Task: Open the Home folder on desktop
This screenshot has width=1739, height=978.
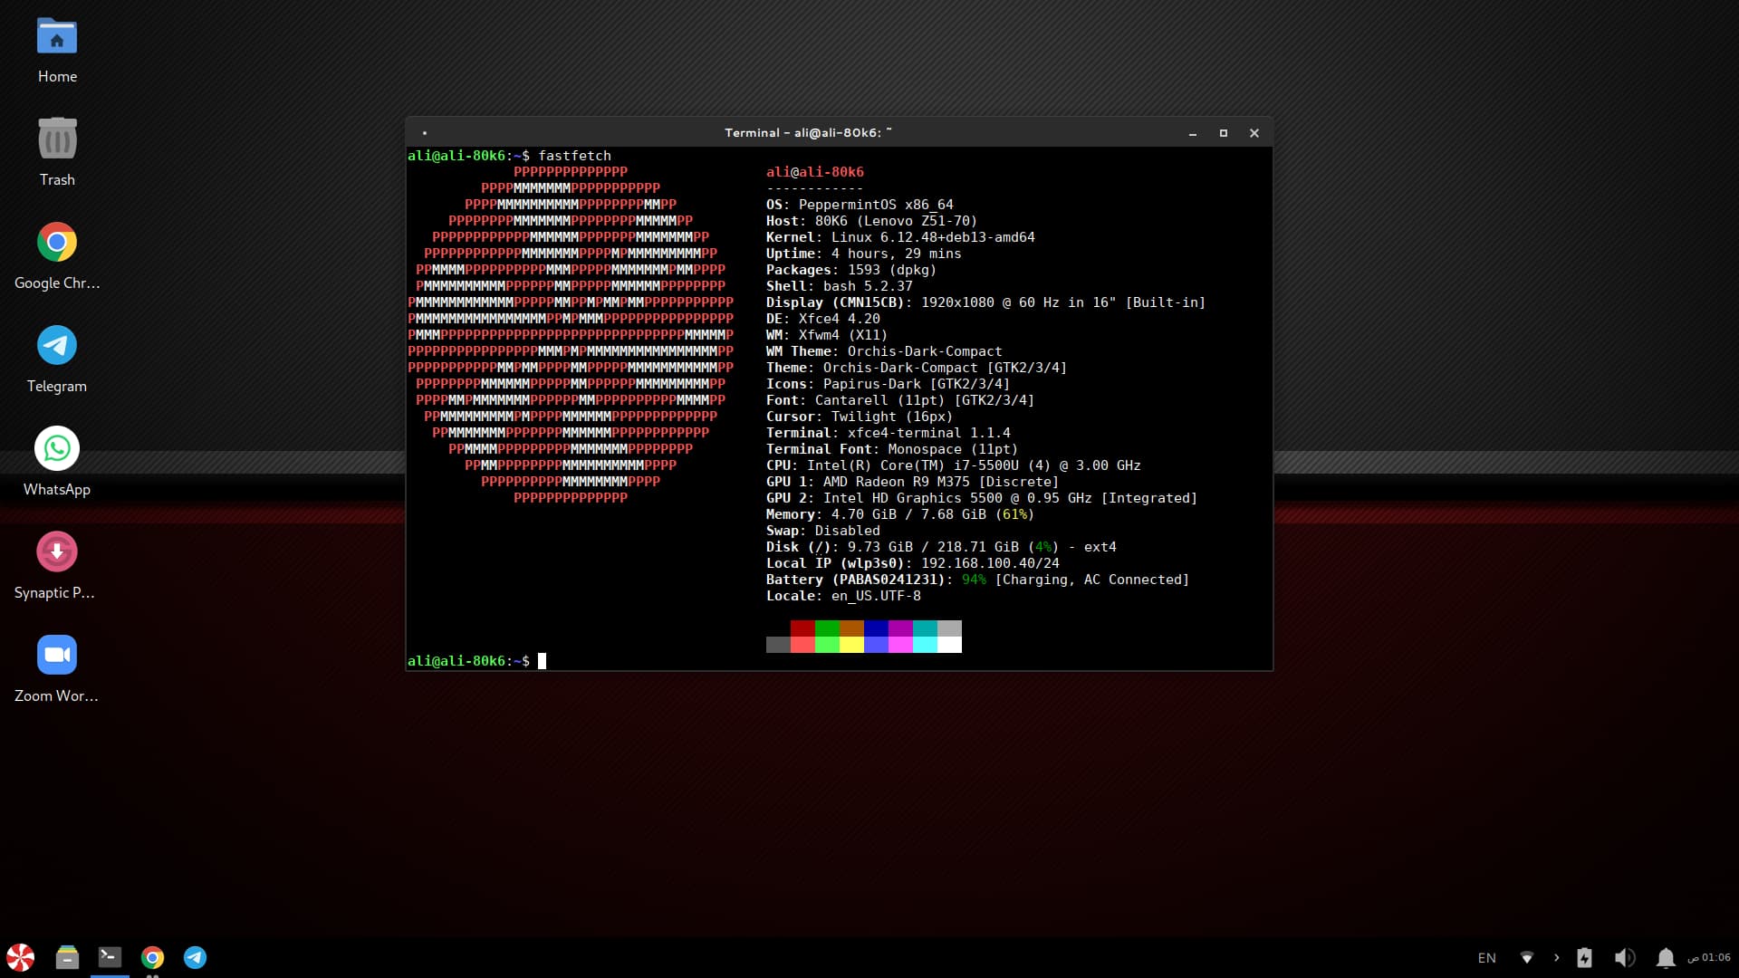Action: point(57,38)
